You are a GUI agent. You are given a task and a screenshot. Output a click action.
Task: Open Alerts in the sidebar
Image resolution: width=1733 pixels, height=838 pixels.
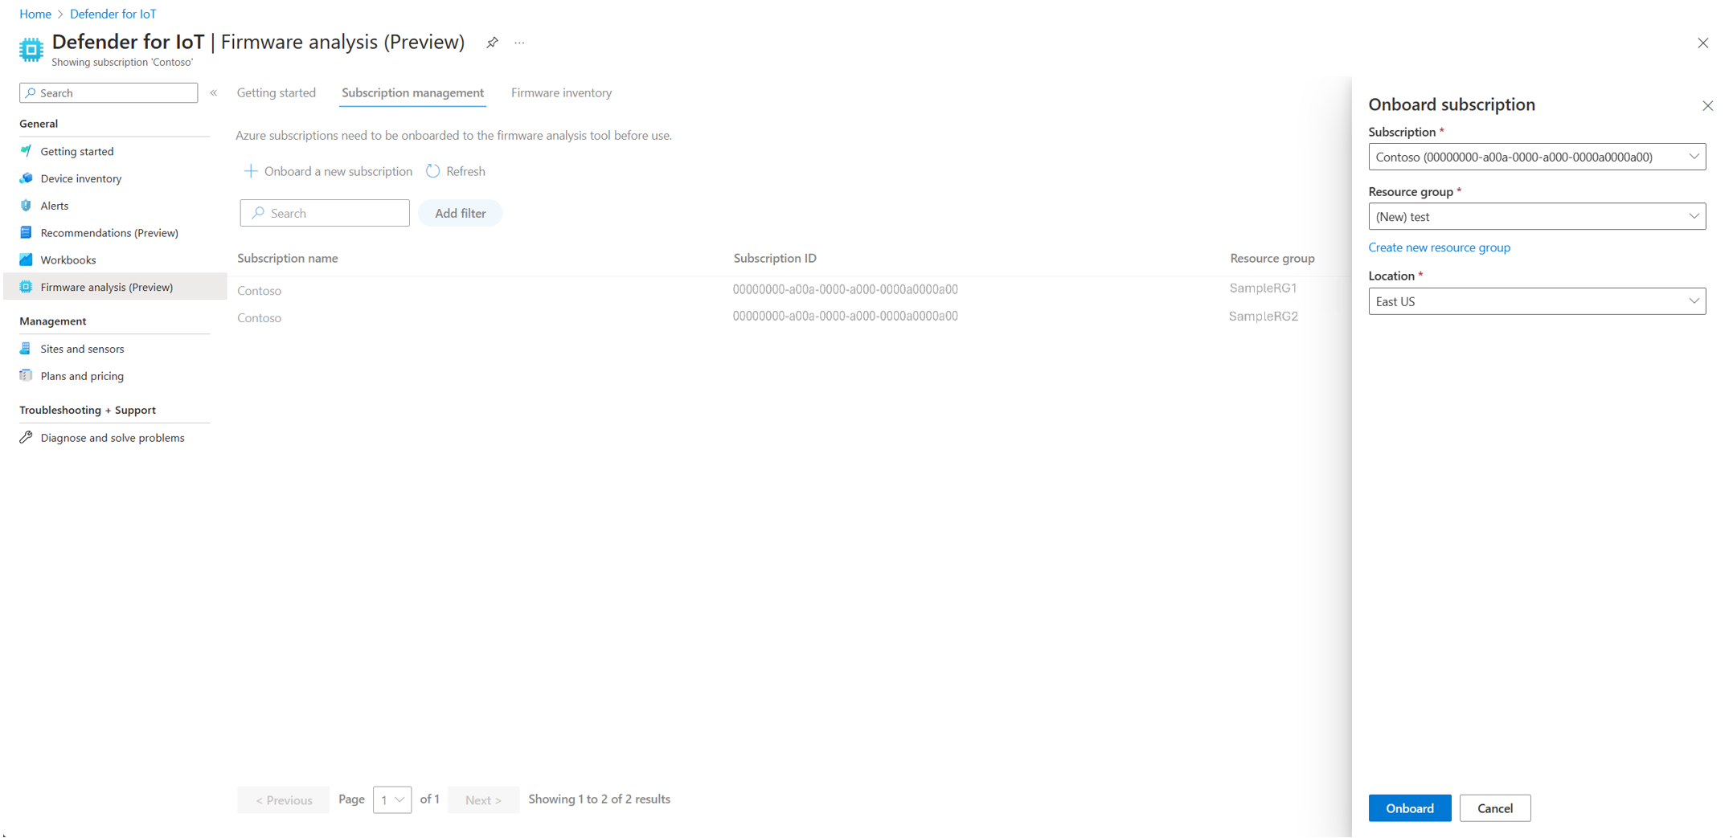(55, 206)
